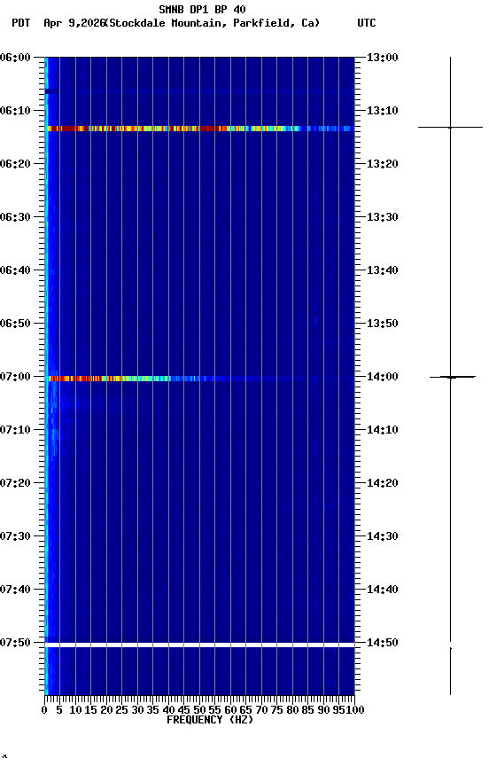The image size is (489, 766).
Task: Click the "13:10" UTC time label
Action: (383, 111)
